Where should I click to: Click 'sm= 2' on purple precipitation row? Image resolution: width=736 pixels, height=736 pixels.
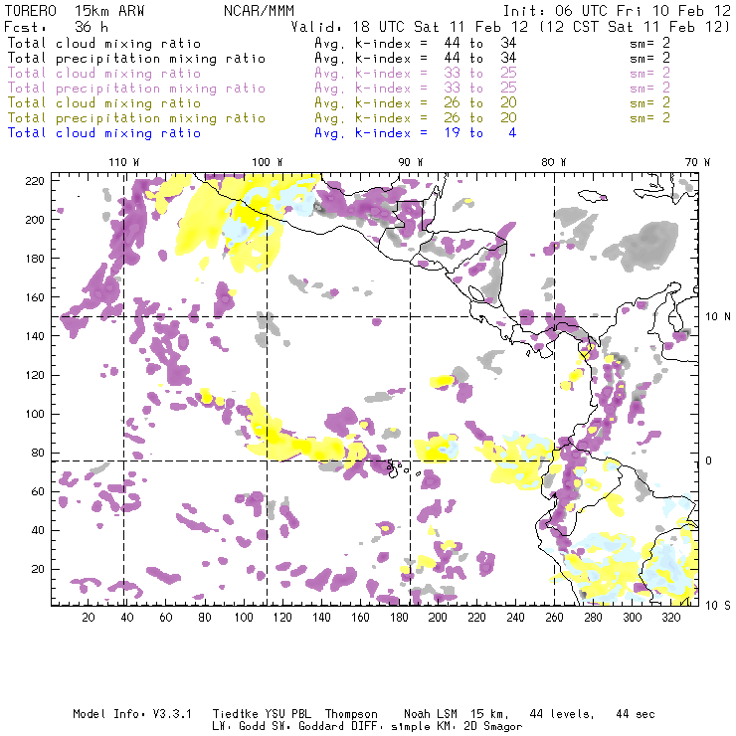point(650,89)
